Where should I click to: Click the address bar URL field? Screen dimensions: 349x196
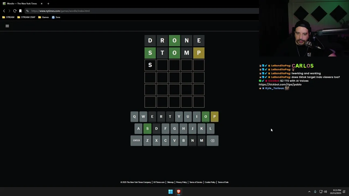pos(142,11)
